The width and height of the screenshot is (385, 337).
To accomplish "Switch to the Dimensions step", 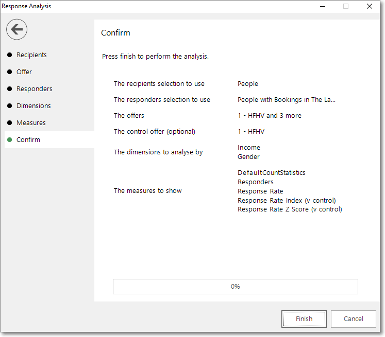I will (34, 105).
